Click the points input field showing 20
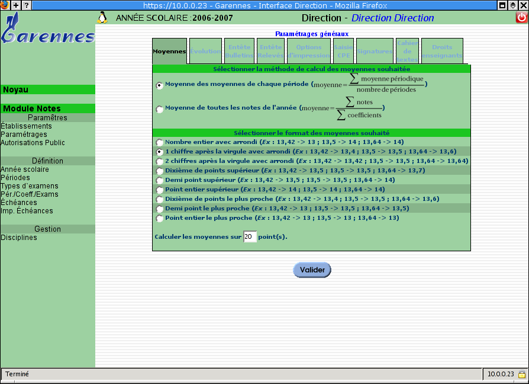The width and height of the screenshot is (529, 384). tap(250, 237)
